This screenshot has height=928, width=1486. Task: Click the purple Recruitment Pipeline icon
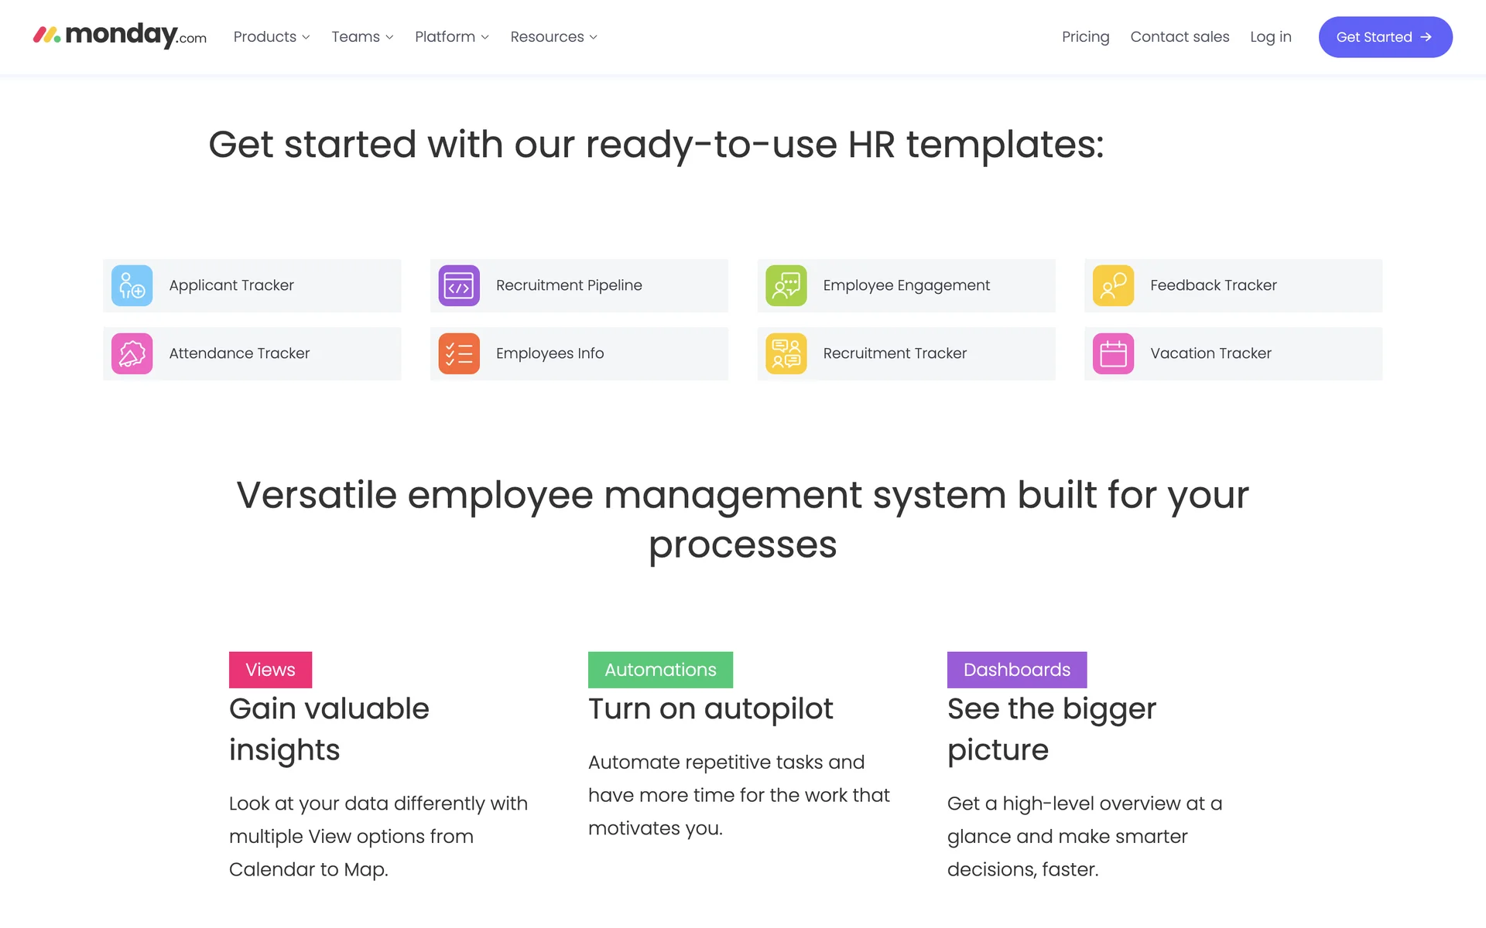click(x=459, y=285)
